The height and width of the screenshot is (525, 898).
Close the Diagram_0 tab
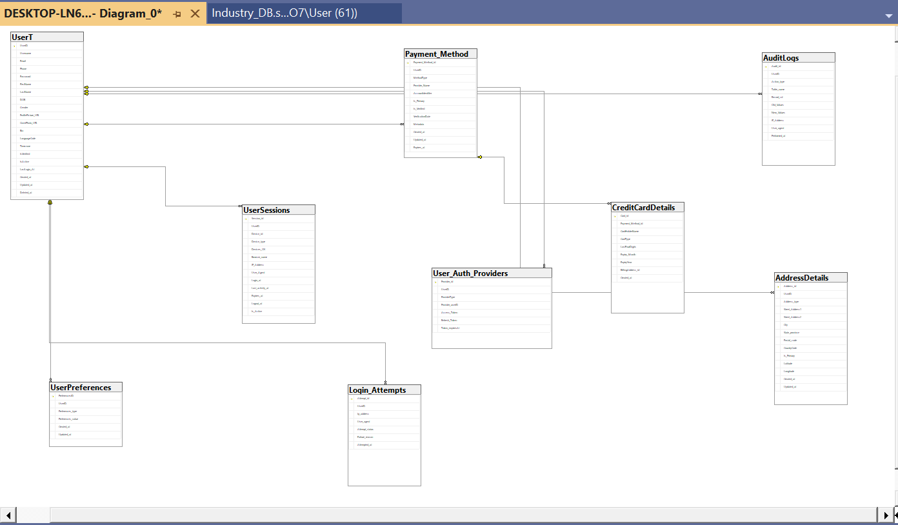tap(195, 14)
